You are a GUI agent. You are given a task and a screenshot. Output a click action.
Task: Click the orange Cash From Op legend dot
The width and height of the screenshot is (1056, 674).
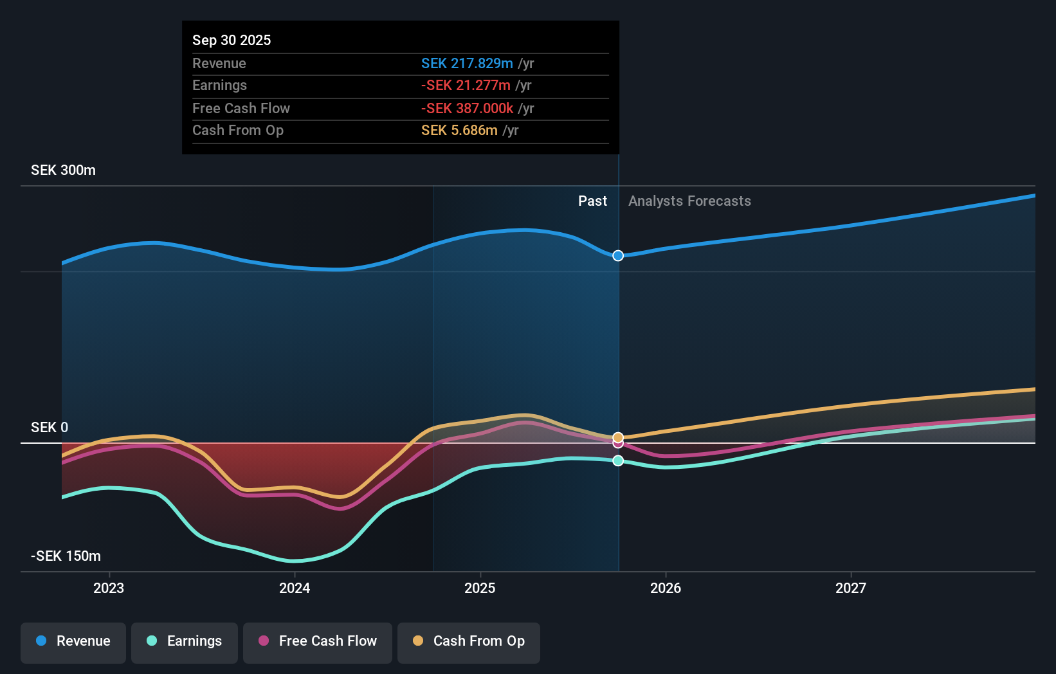[x=417, y=641]
